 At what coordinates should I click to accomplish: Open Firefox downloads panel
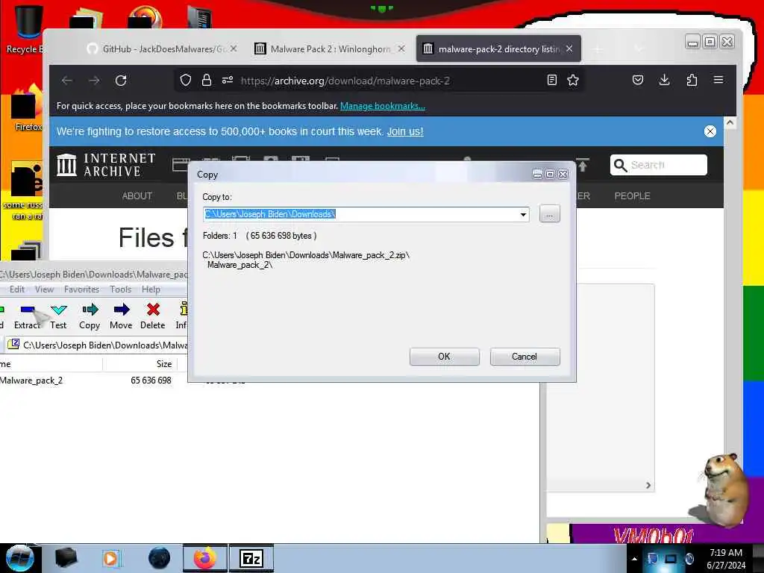click(664, 80)
